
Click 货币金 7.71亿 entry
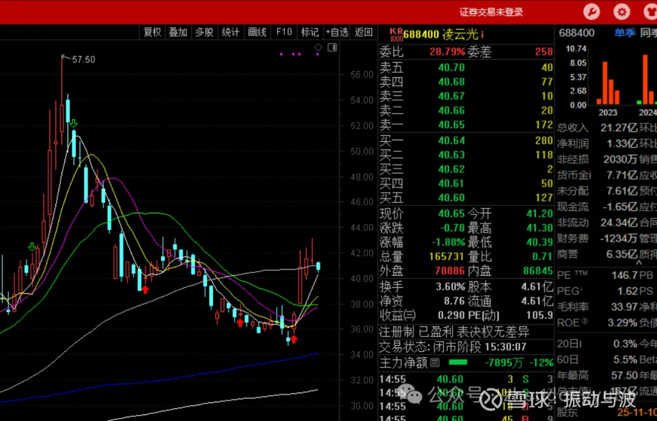[x=597, y=176]
